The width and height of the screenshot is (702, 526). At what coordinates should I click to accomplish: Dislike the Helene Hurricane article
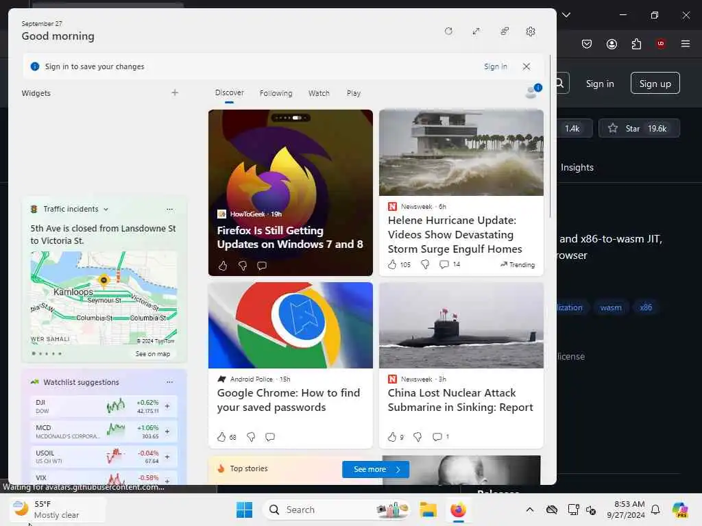click(425, 264)
